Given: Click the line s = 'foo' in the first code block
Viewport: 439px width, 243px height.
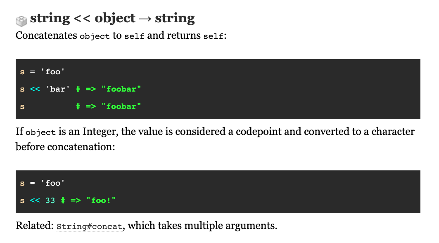Looking at the screenshot, I should 42,72.
